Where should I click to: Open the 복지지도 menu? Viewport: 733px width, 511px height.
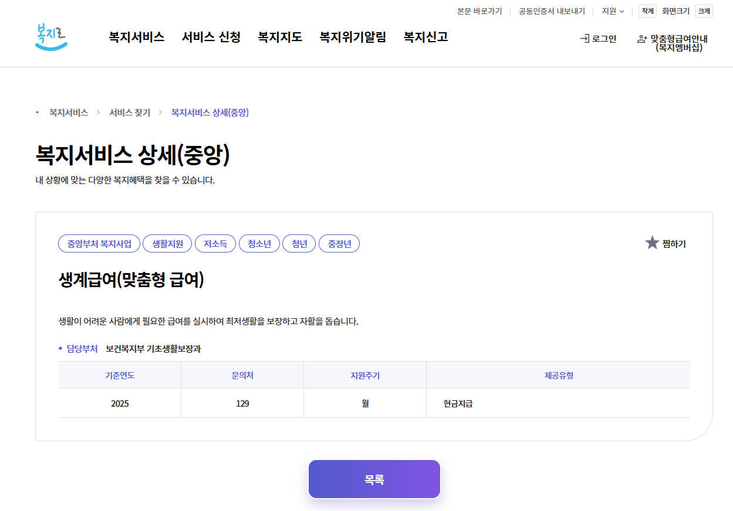tap(280, 37)
